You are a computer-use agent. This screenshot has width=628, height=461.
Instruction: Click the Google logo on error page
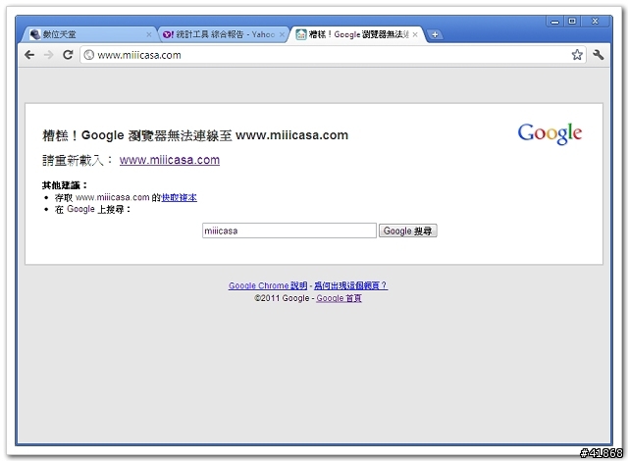549,133
